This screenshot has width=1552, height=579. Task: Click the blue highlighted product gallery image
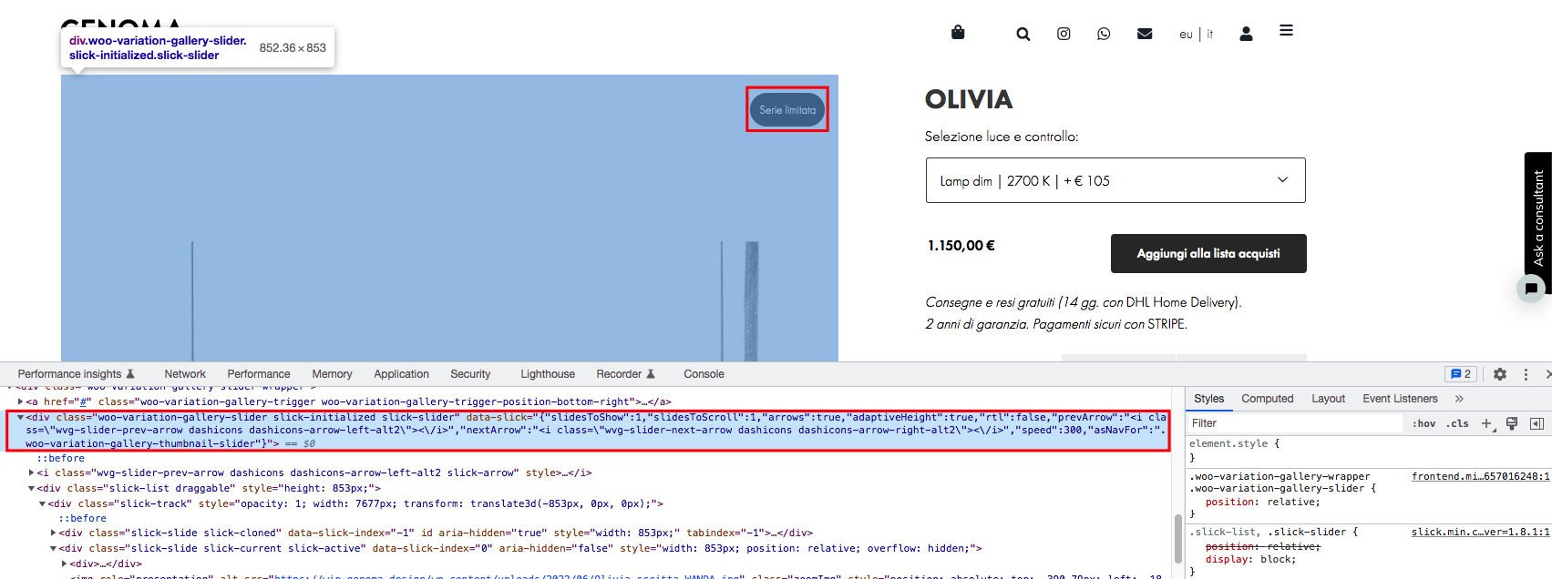[449, 218]
